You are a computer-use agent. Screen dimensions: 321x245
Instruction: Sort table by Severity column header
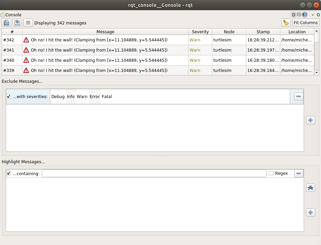click(x=200, y=32)
